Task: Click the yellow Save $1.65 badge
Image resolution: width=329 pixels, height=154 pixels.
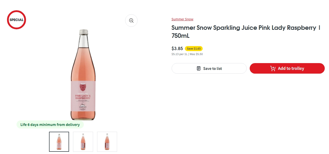Action: coord(194,49)
